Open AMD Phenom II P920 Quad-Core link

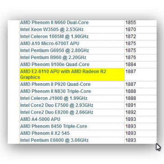point(55,84)
